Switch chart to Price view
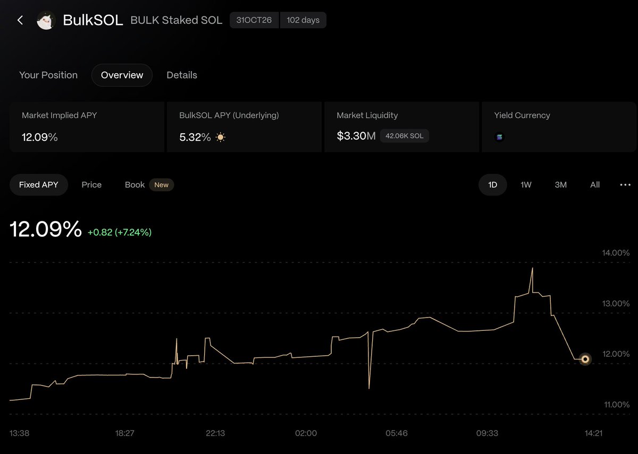The height and width of the screenshot is (454, 638). pyautogui.click(x=91, y=185)
